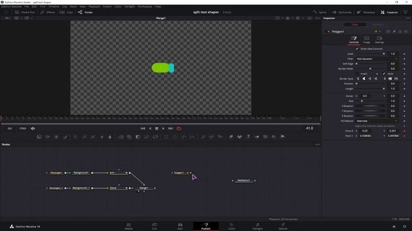Add B-Spline mask tool
This screenshot has width=412, height=231.
192,137
